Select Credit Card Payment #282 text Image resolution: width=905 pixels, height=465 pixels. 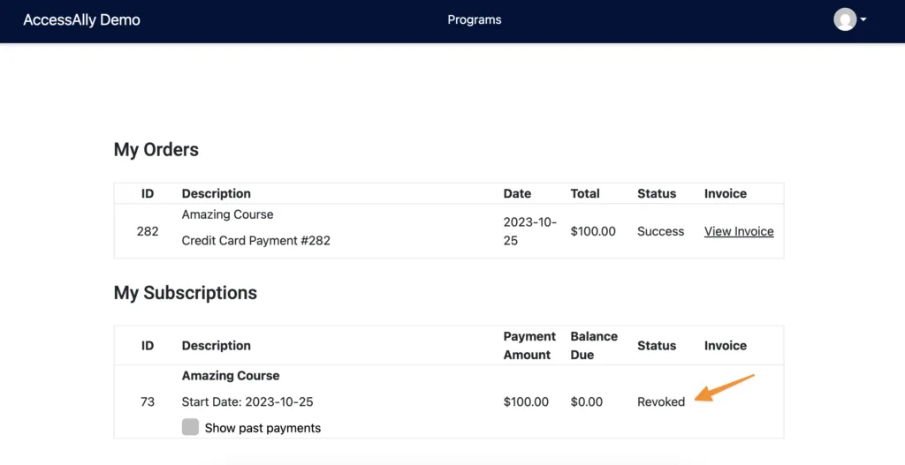255,240
